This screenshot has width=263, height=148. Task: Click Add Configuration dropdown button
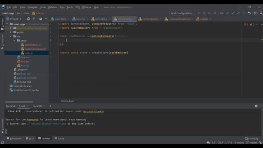coord(182,13)
